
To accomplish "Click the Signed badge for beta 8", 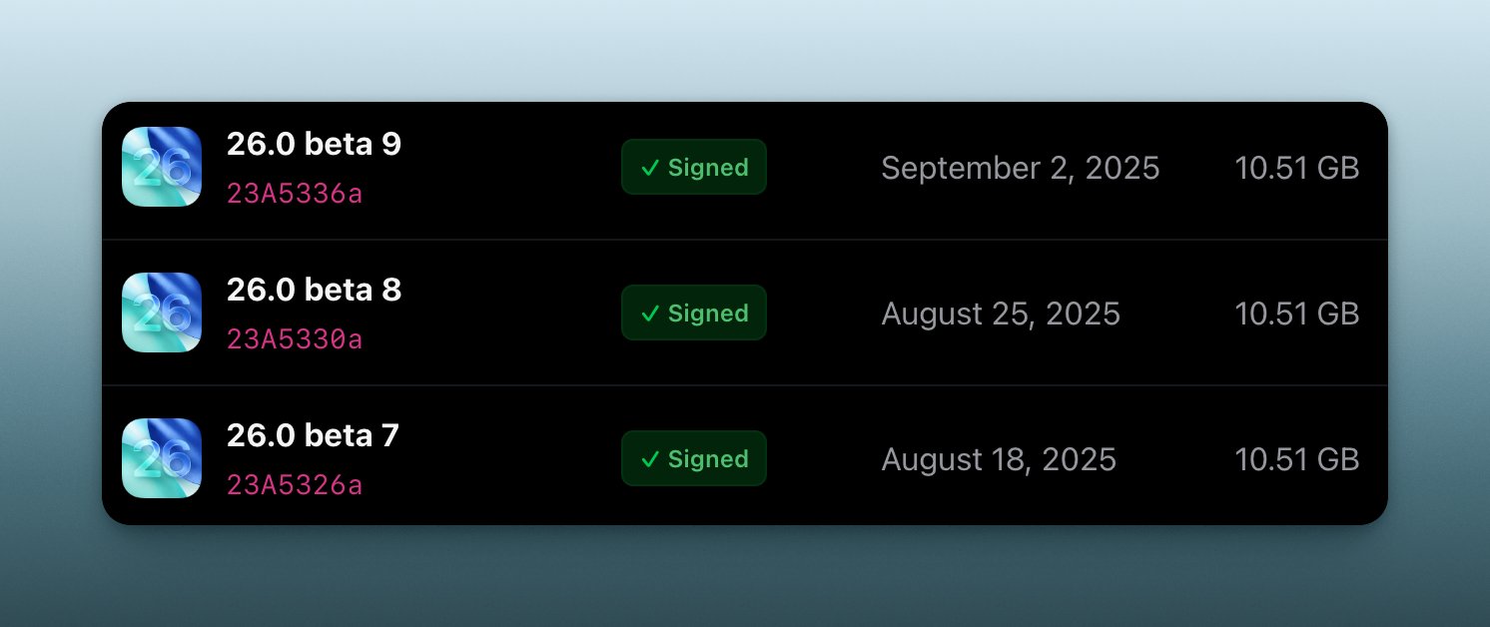I will 694,313.
